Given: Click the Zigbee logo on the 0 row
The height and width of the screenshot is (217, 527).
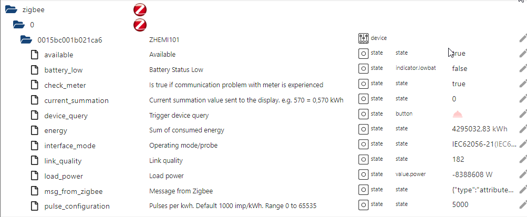Looking at the screenshot, I should pos(140,25).
